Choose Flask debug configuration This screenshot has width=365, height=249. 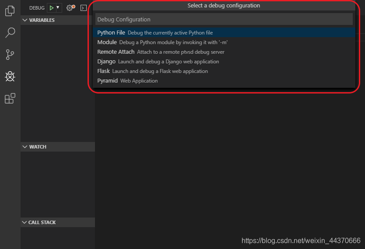point(224,71)
